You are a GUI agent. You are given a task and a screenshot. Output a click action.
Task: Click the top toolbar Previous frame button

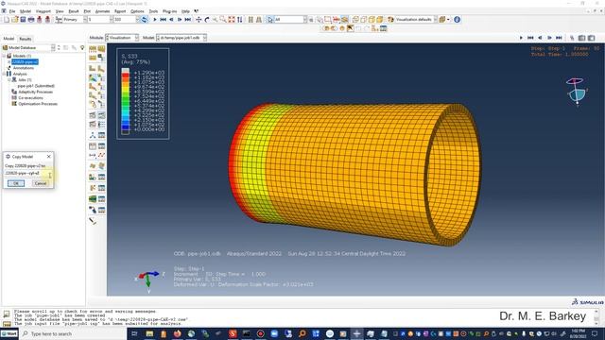171,19
